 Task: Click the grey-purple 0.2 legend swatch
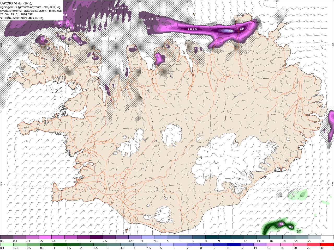click(7, 237)
